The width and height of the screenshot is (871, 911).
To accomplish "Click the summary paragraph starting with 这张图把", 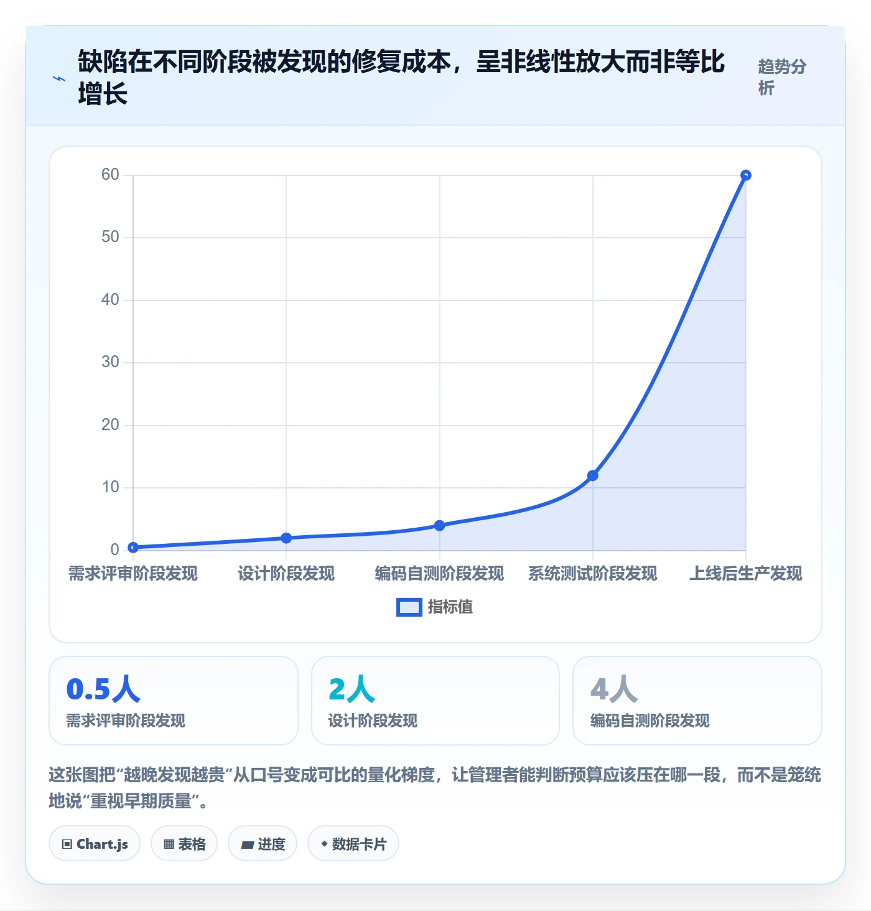I will (x=435, y=788).
